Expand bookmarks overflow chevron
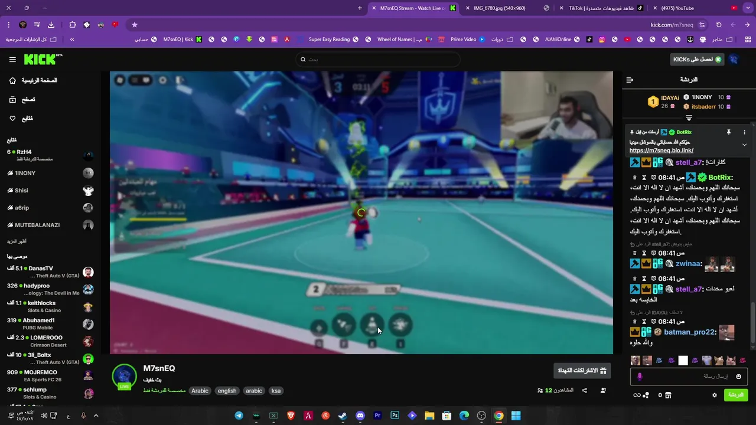 72,40
